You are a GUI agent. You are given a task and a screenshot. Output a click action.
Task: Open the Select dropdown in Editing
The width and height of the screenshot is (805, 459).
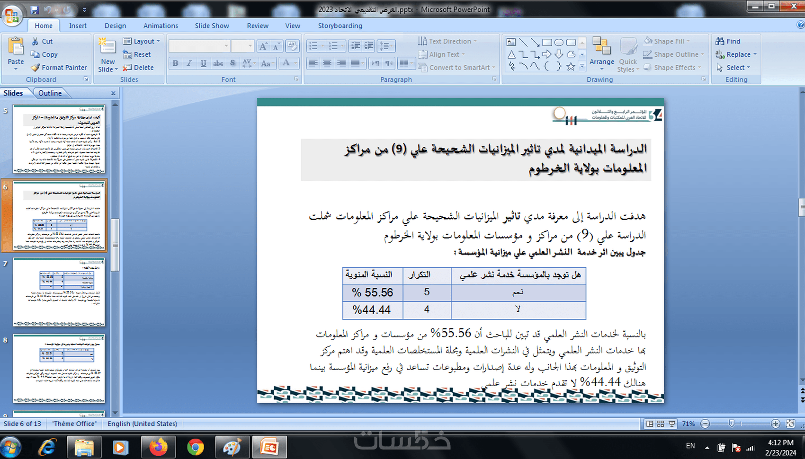click(733, 68)
